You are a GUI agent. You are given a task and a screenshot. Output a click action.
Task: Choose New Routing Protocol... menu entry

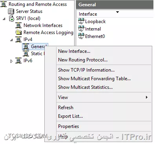click(x=104, y=60)
